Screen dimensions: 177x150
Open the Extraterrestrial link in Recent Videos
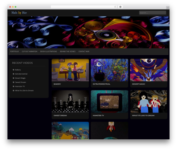21,74
